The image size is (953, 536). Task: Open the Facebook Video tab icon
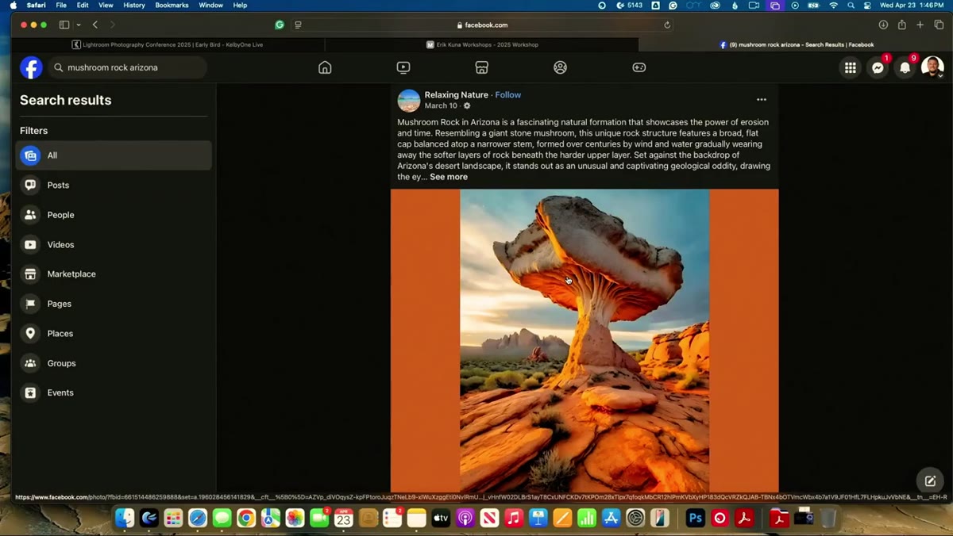[x=403, y=67]
